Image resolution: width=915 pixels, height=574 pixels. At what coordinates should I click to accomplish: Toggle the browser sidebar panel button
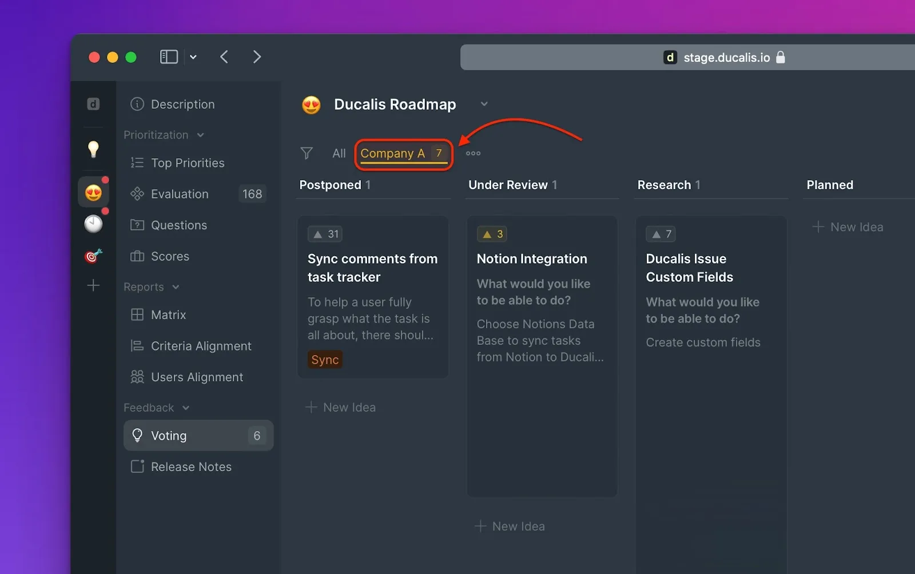point(169,57)
